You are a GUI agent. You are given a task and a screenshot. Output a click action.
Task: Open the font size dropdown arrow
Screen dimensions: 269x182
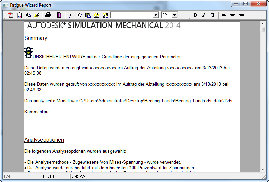[x=174, y=15]
